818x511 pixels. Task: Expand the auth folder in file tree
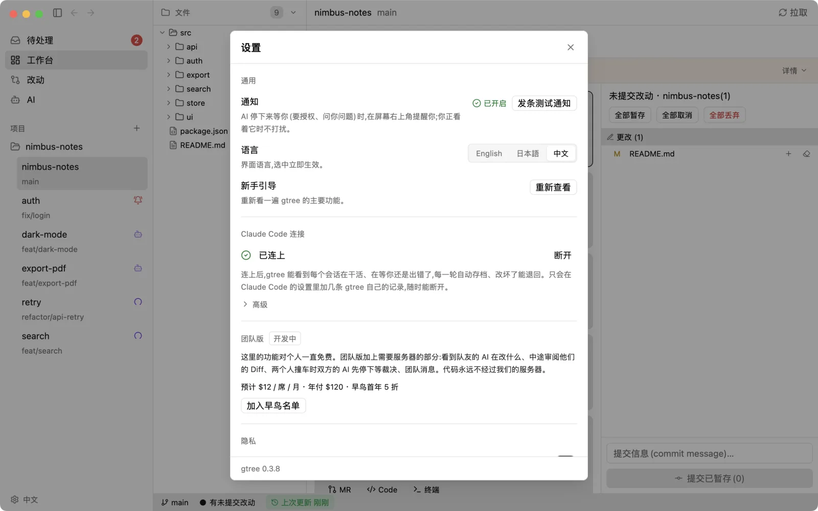(x=169, y=61)
